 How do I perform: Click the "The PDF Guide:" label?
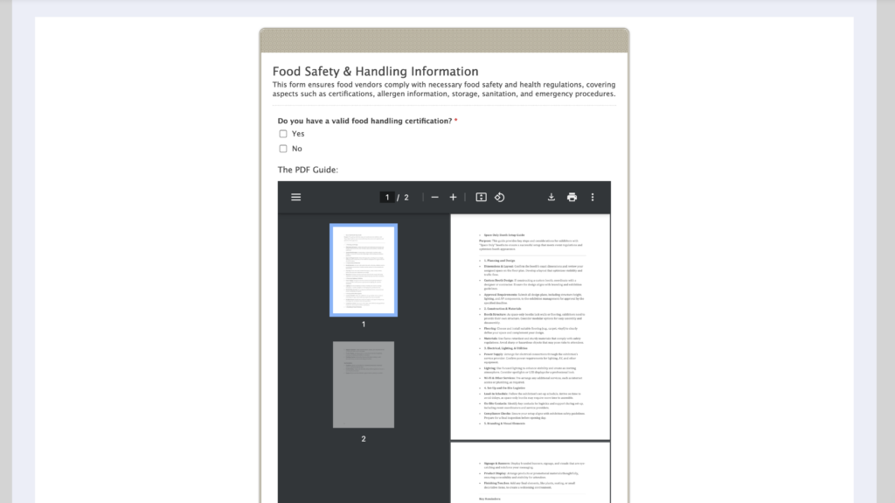[308, 170]
